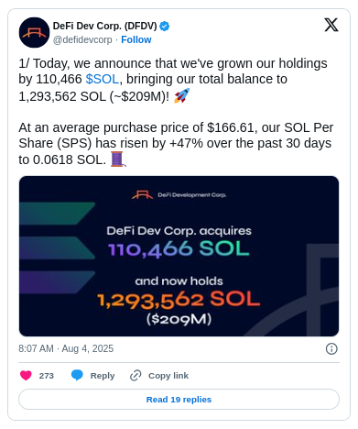Open the @defidevcorp handle

pyautogui.click(x=82, y=40)
